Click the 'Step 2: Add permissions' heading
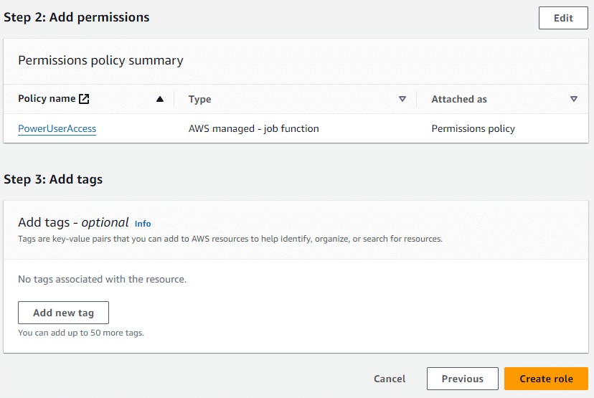 click(x=77, y=17)
